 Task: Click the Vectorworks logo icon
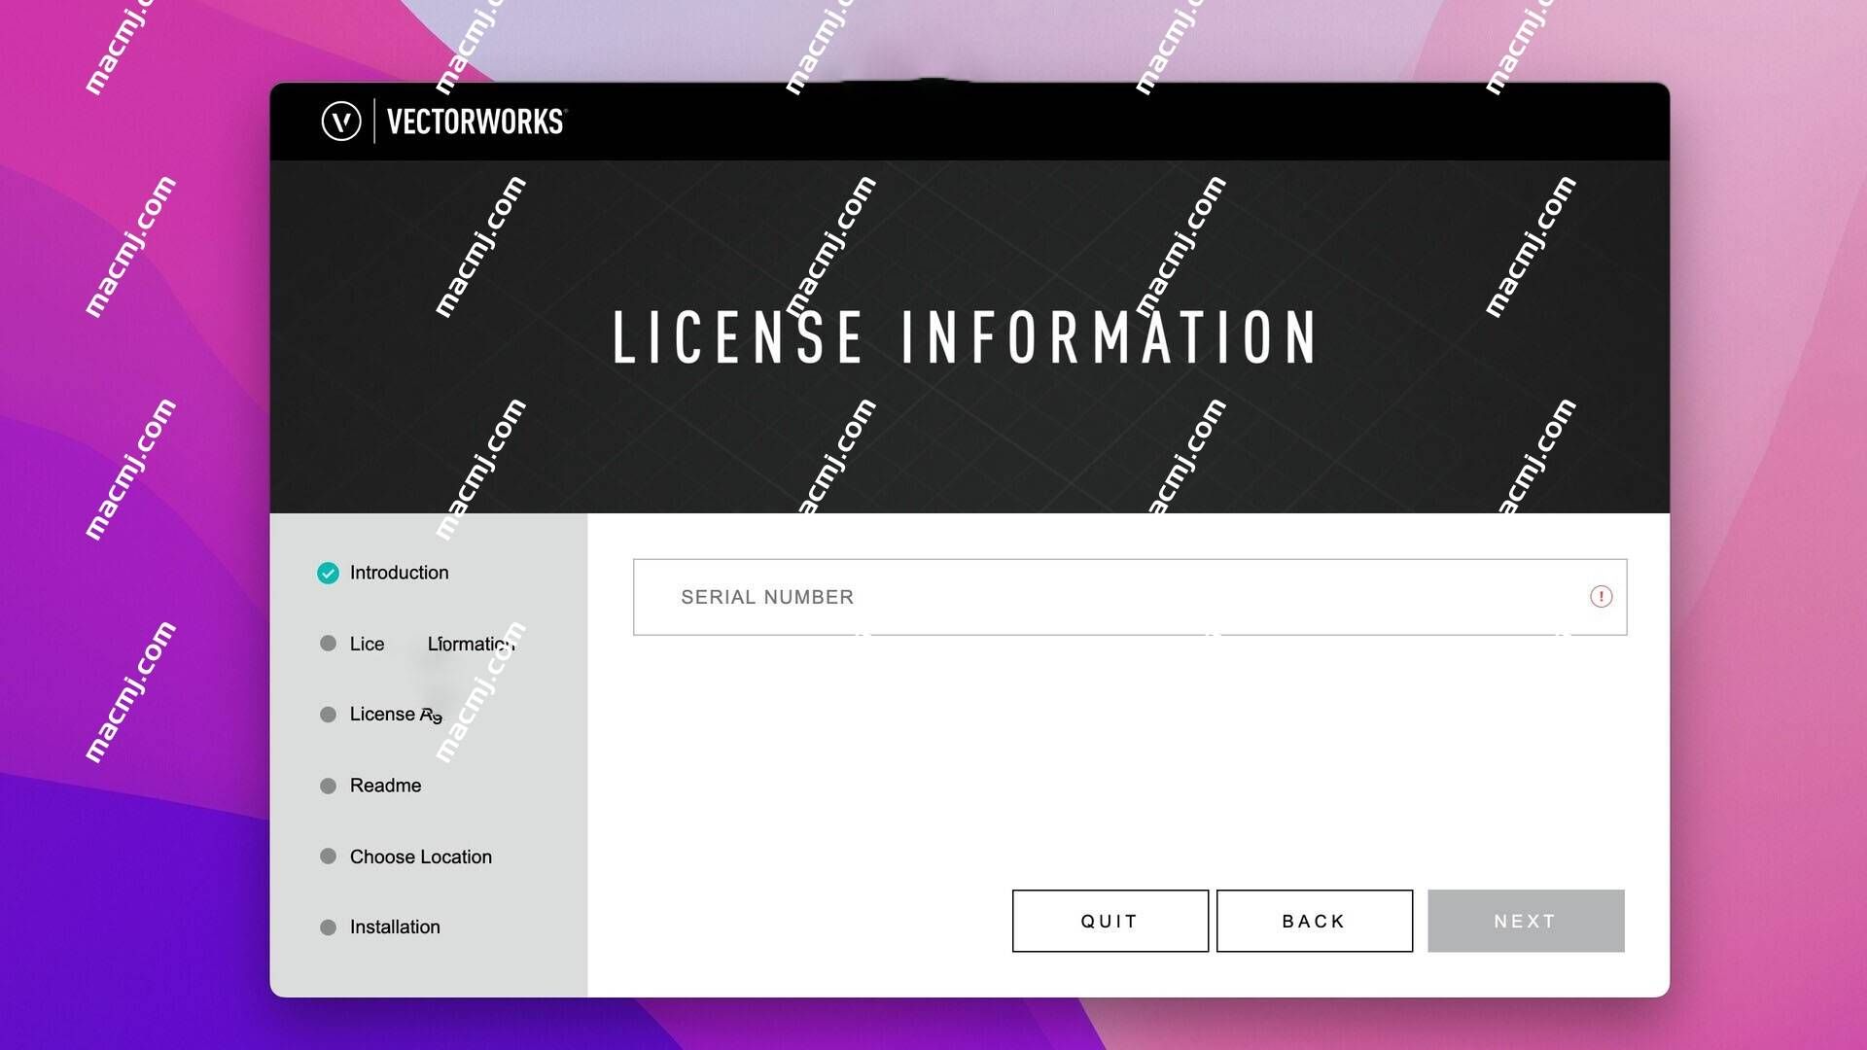338,121
